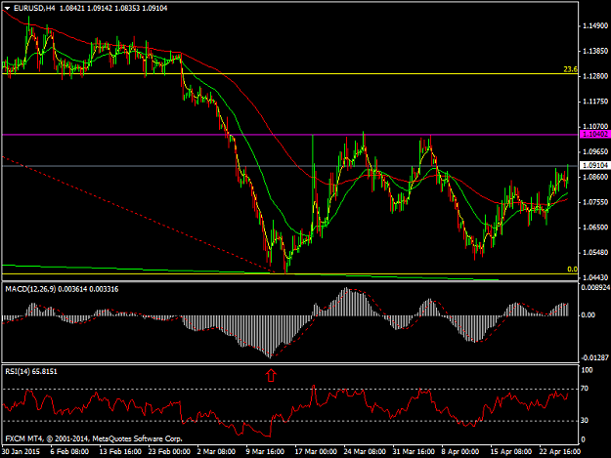Click the RSI 30 level label

[x=585, y=420]
